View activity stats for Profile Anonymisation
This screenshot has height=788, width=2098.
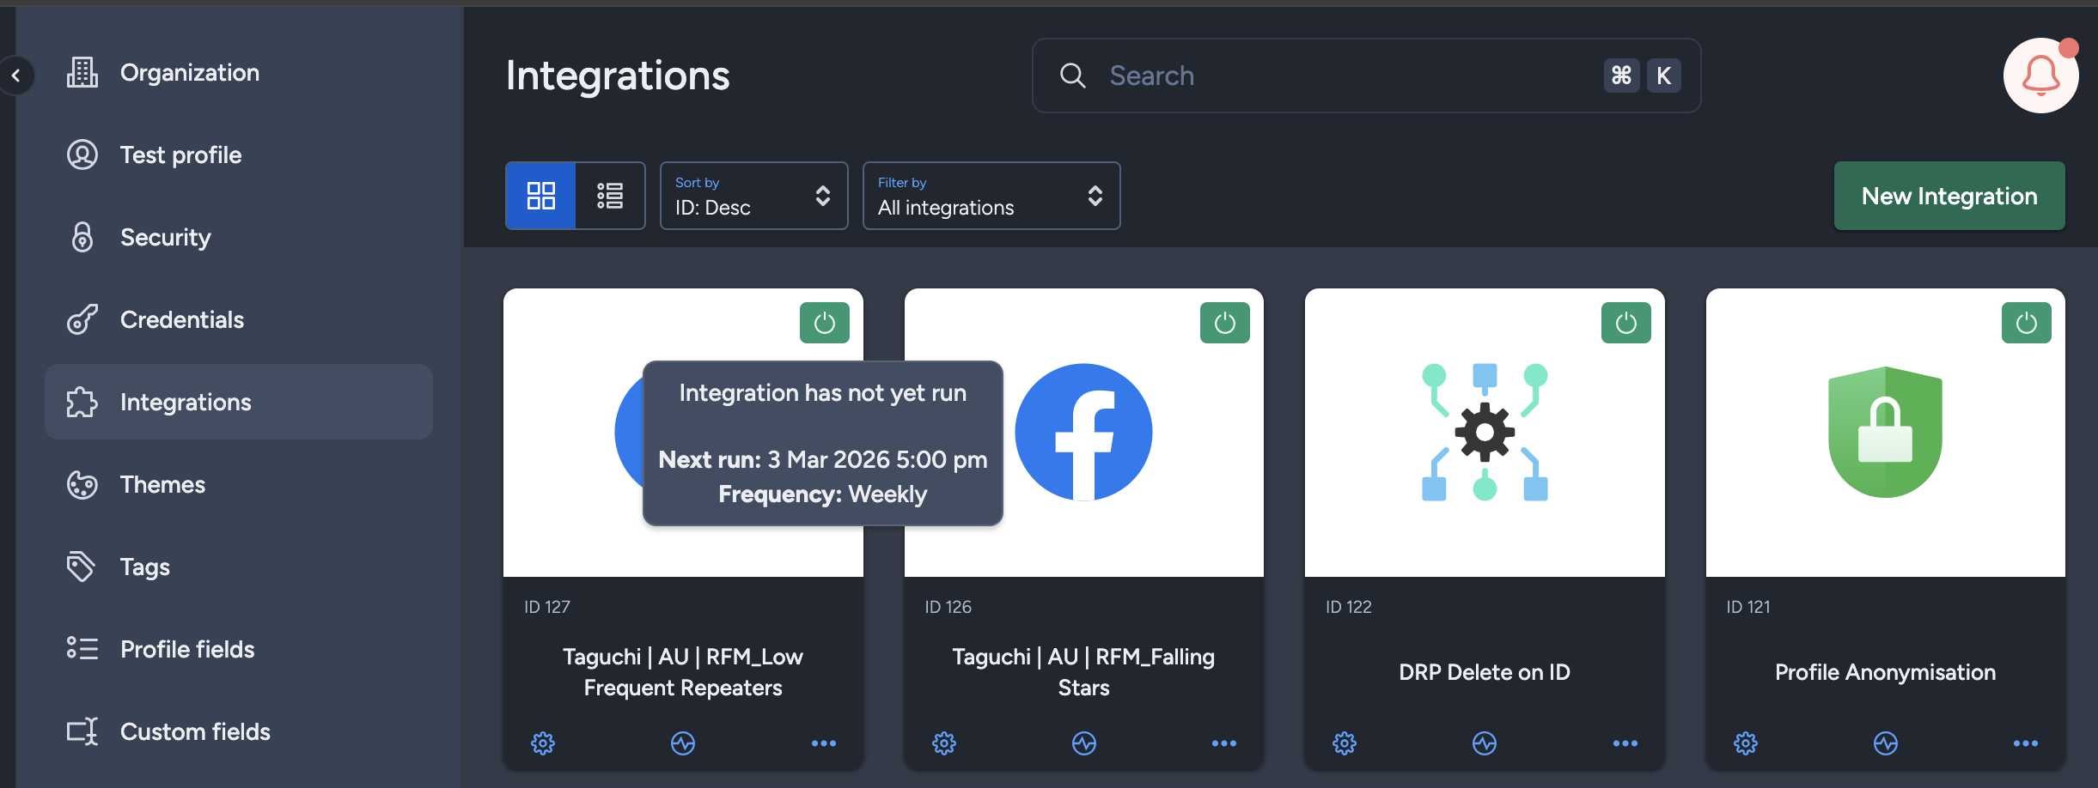coord(1885,743)
